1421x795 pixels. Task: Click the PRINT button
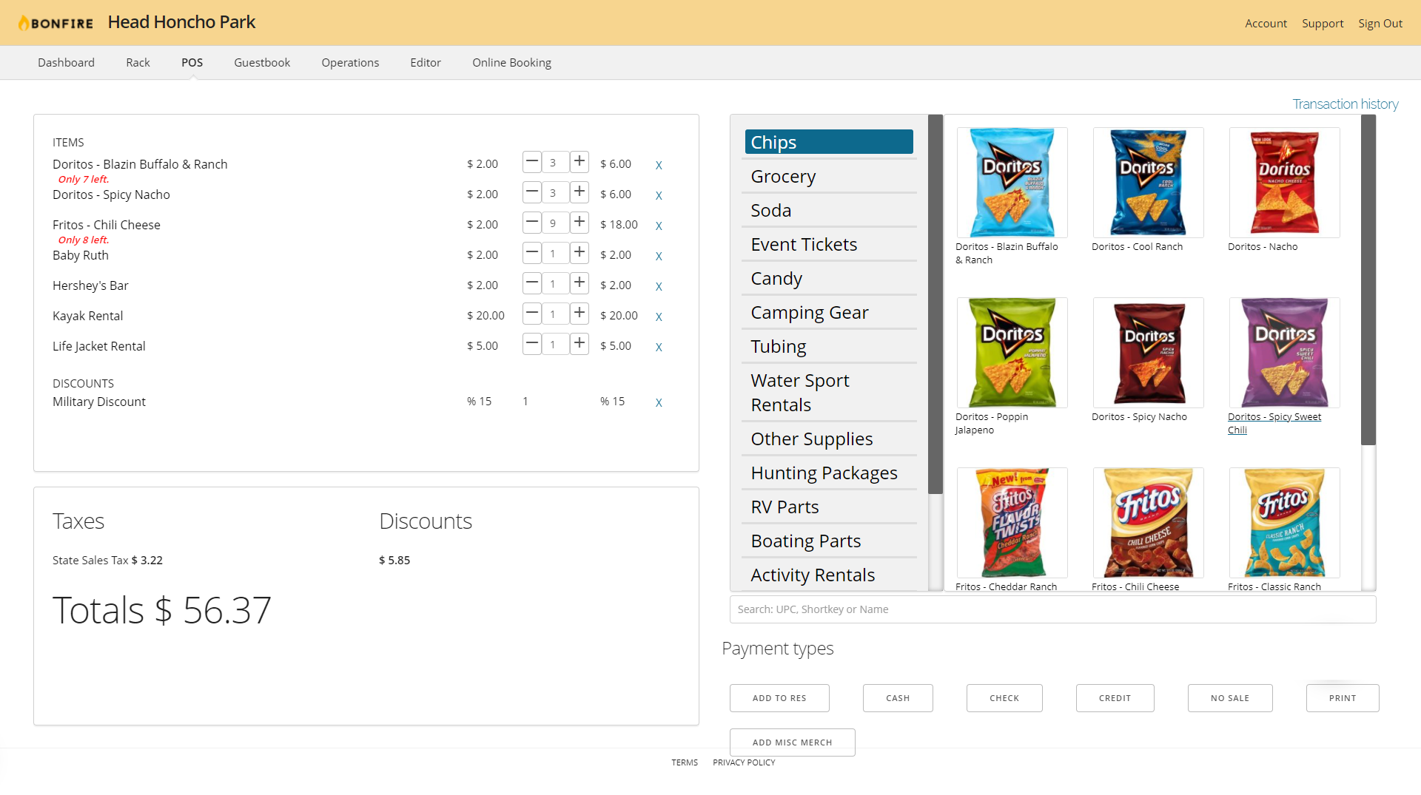[x=1343, y=698]
